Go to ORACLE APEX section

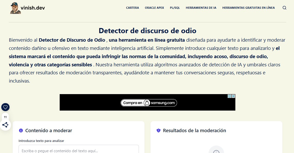[x=154, y=8]
